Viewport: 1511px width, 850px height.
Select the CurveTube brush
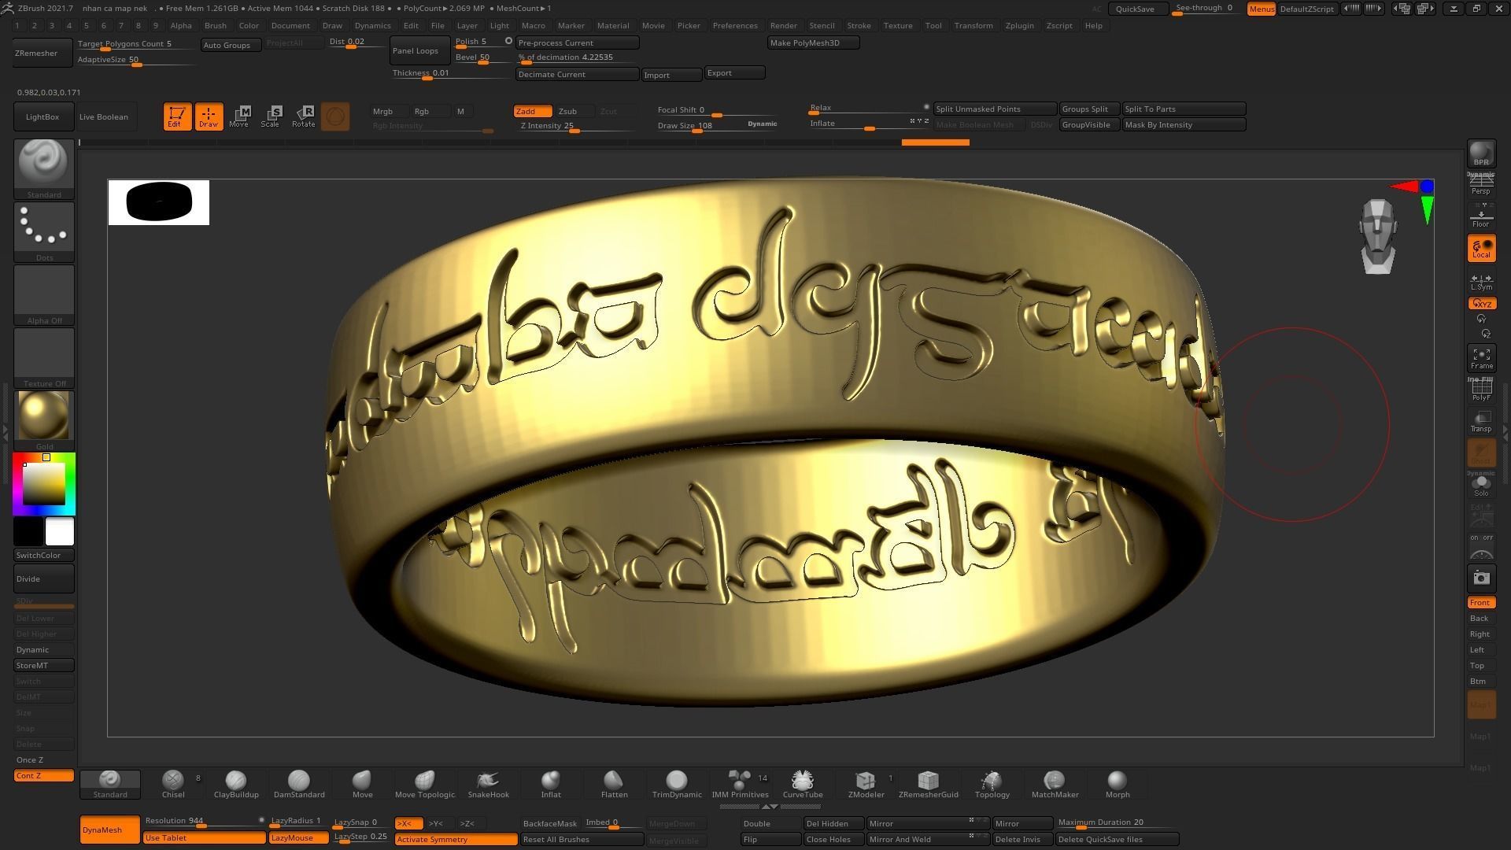point(803,784)
